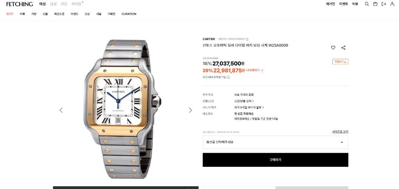Screen dimensions: 399x189
Task: Copy the product code with copy icon
Action: coord(247,39)
